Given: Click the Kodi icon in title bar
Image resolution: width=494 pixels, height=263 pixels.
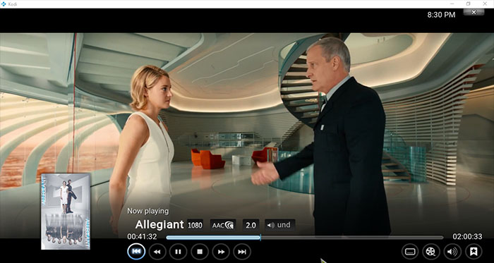Looking at the screenshot, I should coord(4,4).
